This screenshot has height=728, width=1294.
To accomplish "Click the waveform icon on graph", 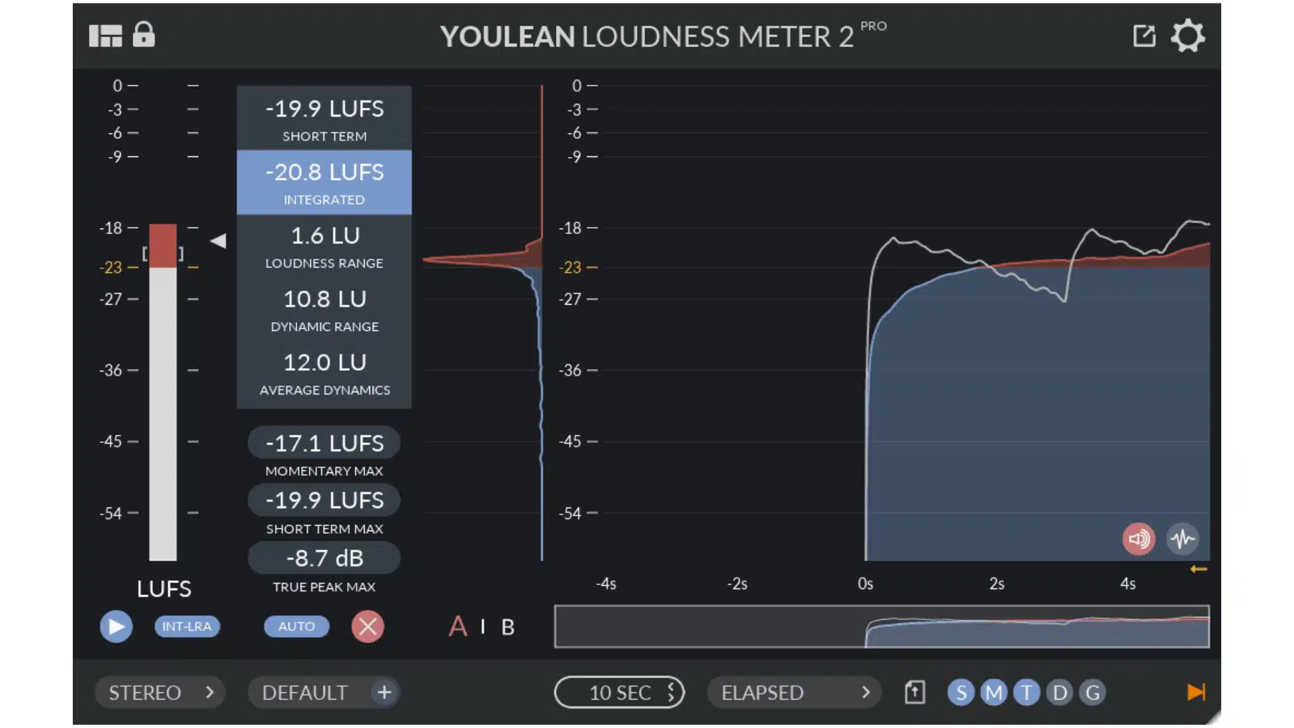I will (1183, 539).
